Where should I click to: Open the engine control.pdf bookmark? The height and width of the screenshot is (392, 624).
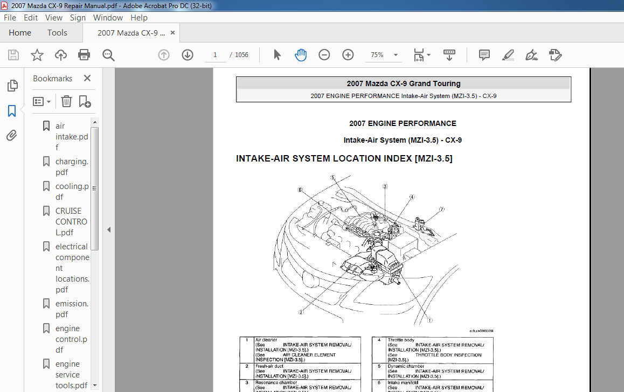coord(71,339)
